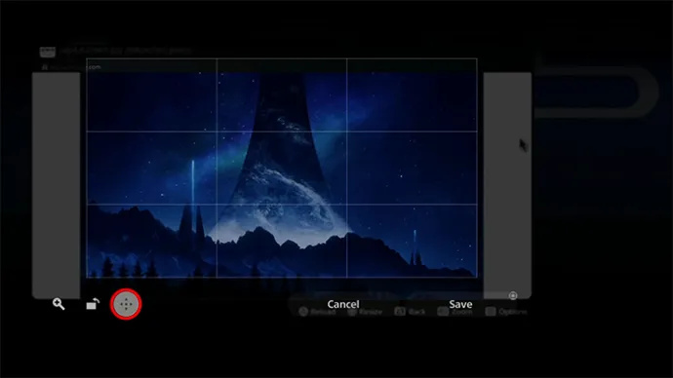This screenshot has height=378, width=673.
Task: Click the dimmed Options button hint
Action: click(506, 312)
